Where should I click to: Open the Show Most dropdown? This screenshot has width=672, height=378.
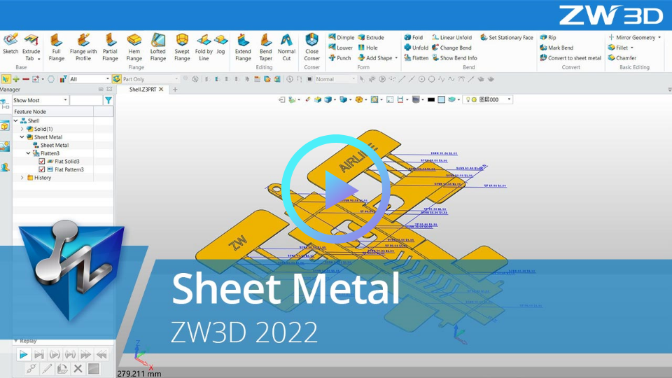tap(41, 100)
